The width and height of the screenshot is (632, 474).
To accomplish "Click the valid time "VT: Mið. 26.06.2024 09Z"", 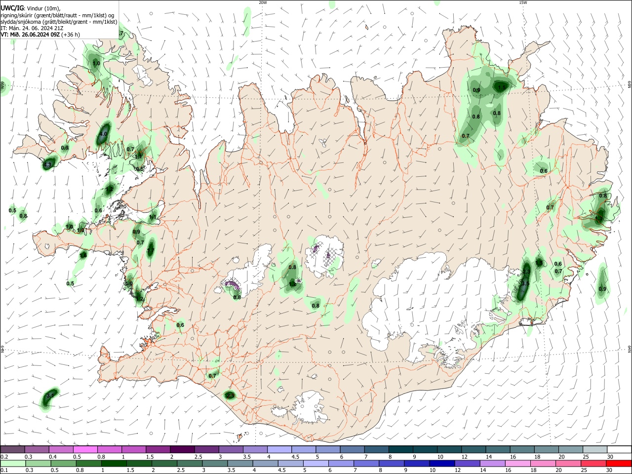I will click(30, 35).
